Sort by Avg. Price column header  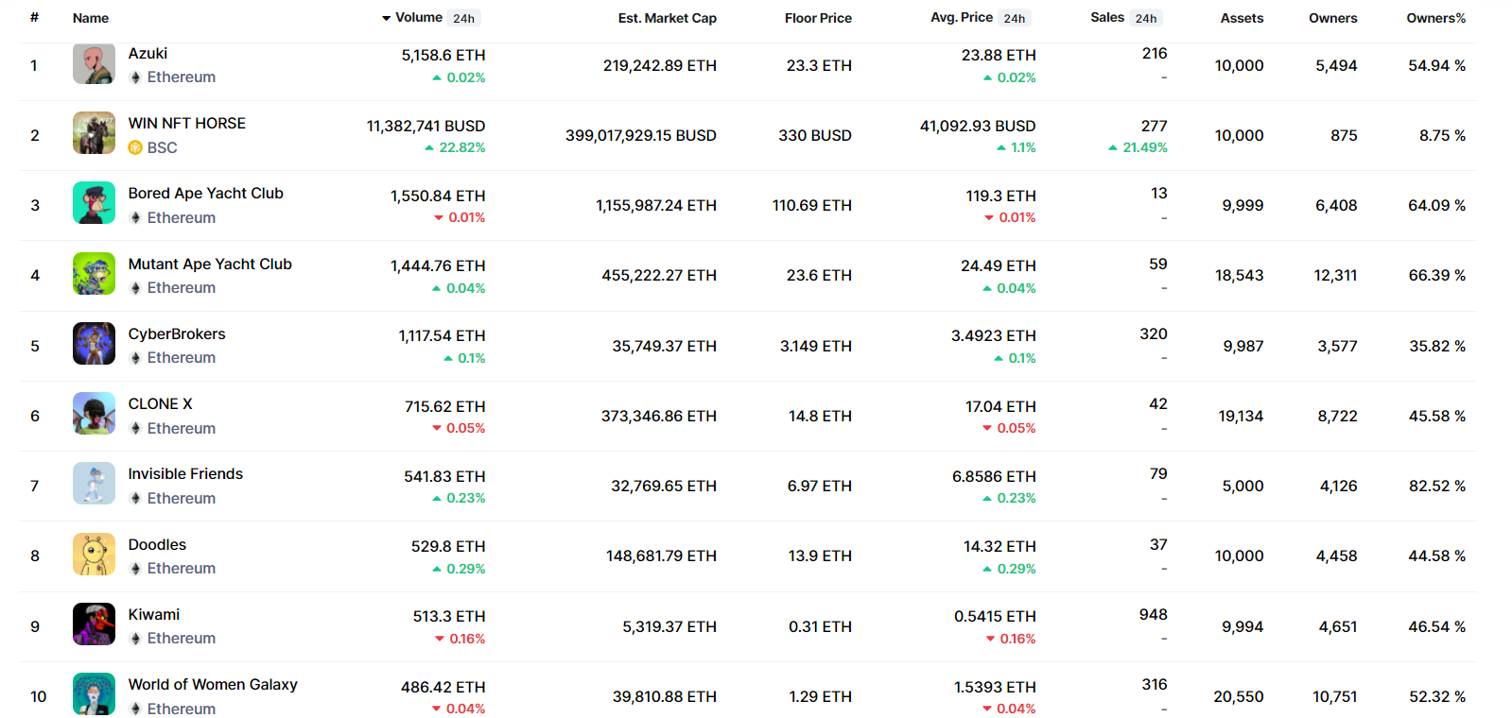(962, 17)
